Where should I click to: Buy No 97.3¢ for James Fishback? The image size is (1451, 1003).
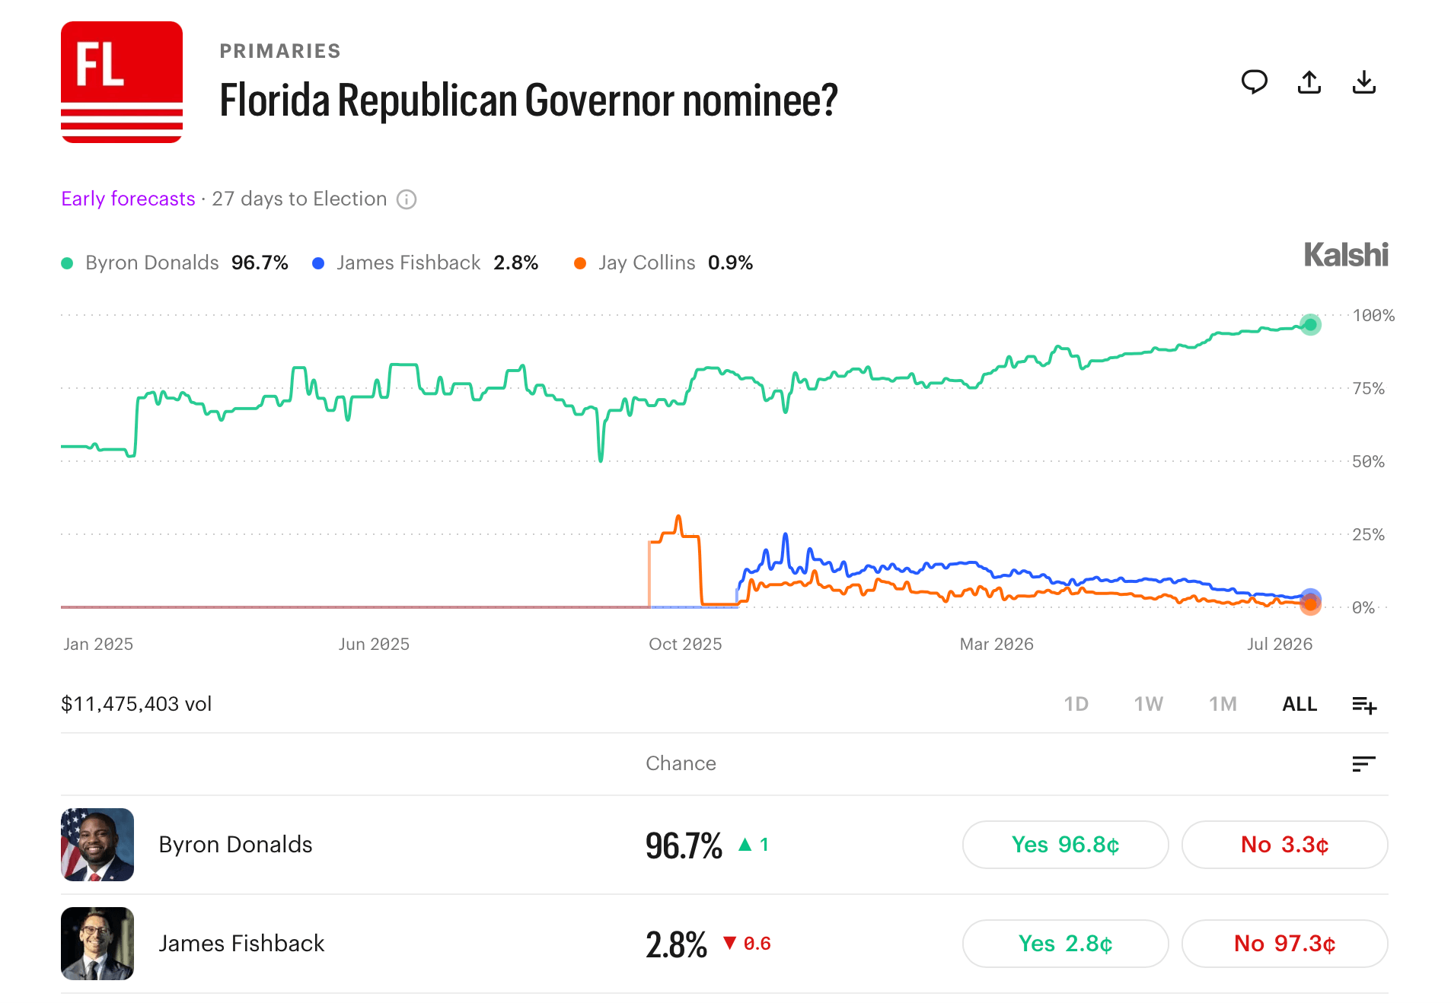point(1284,944)
